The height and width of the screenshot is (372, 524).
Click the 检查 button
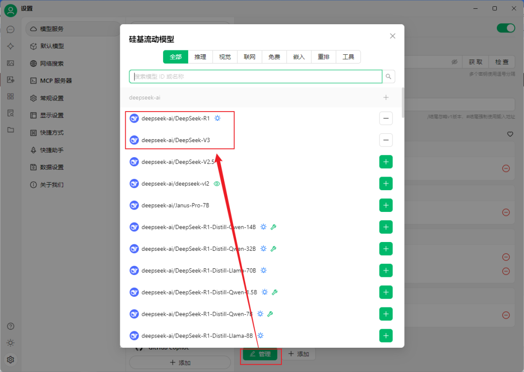pos(502,62)
